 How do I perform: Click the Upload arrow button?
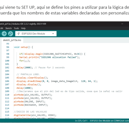point(4,34)
